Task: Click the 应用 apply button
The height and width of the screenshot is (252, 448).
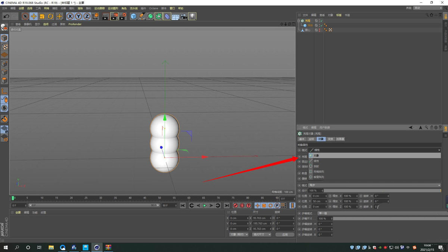Action: 285,234
